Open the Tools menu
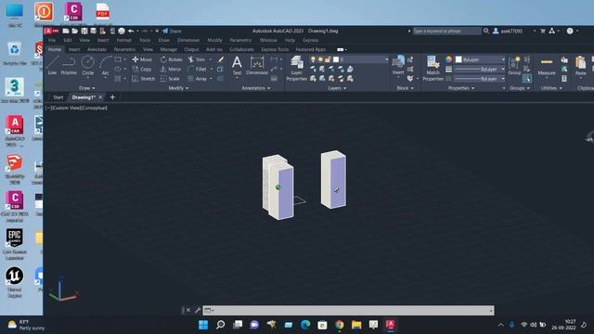Screen dimensions: 594x334 click(x=145, y=40)
